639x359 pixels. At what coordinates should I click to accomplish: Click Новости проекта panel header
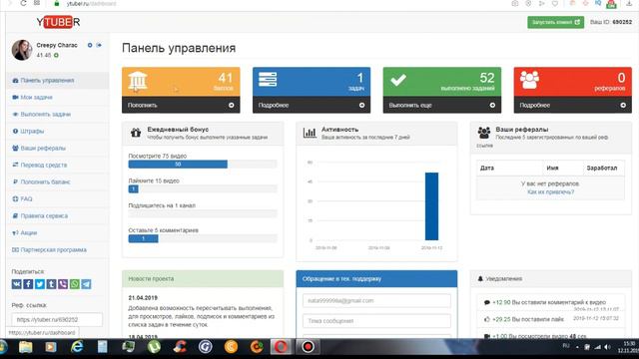203,279
